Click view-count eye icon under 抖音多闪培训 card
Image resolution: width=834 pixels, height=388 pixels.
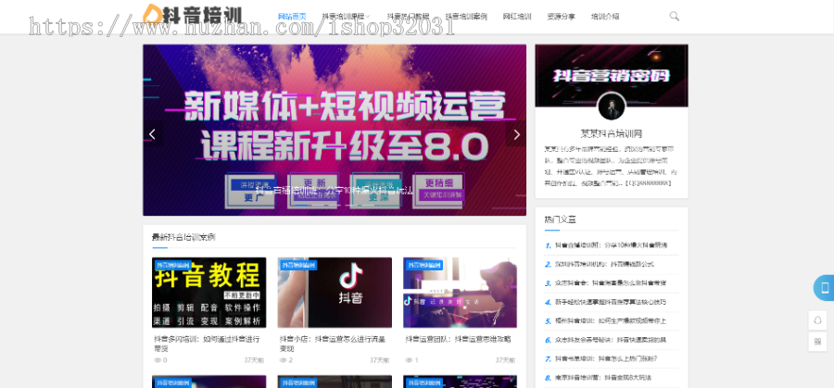(158, 360)
